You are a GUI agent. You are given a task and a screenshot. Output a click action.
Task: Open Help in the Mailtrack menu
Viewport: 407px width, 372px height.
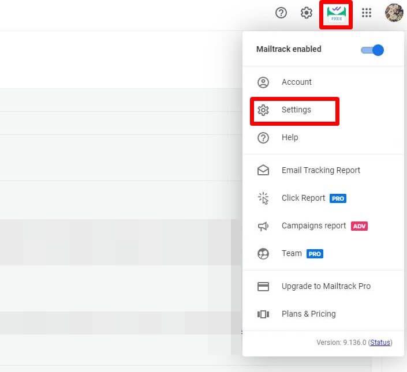point(323,138)
